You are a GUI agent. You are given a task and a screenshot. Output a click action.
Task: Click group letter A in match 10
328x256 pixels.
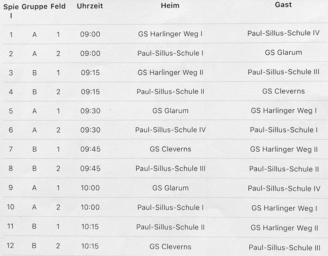point(34,207)
